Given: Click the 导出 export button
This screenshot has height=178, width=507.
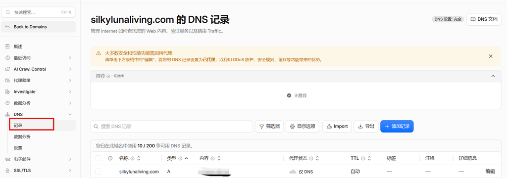Looking at the screenshot, I should [366, 126].
